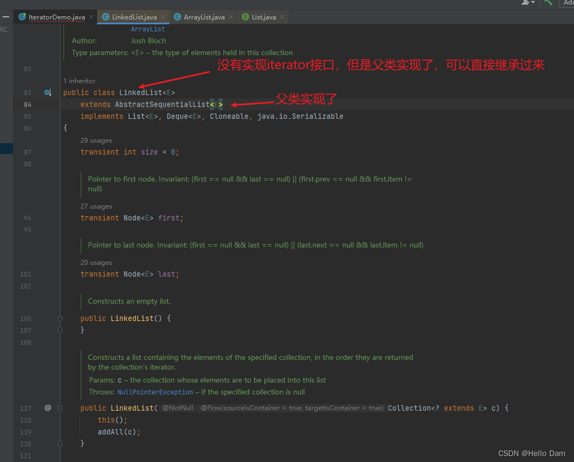Screen dimensions: 574x462
Task: Collapse the LinkedList(Collection) constructor at line 117
Action: (60, 408)
